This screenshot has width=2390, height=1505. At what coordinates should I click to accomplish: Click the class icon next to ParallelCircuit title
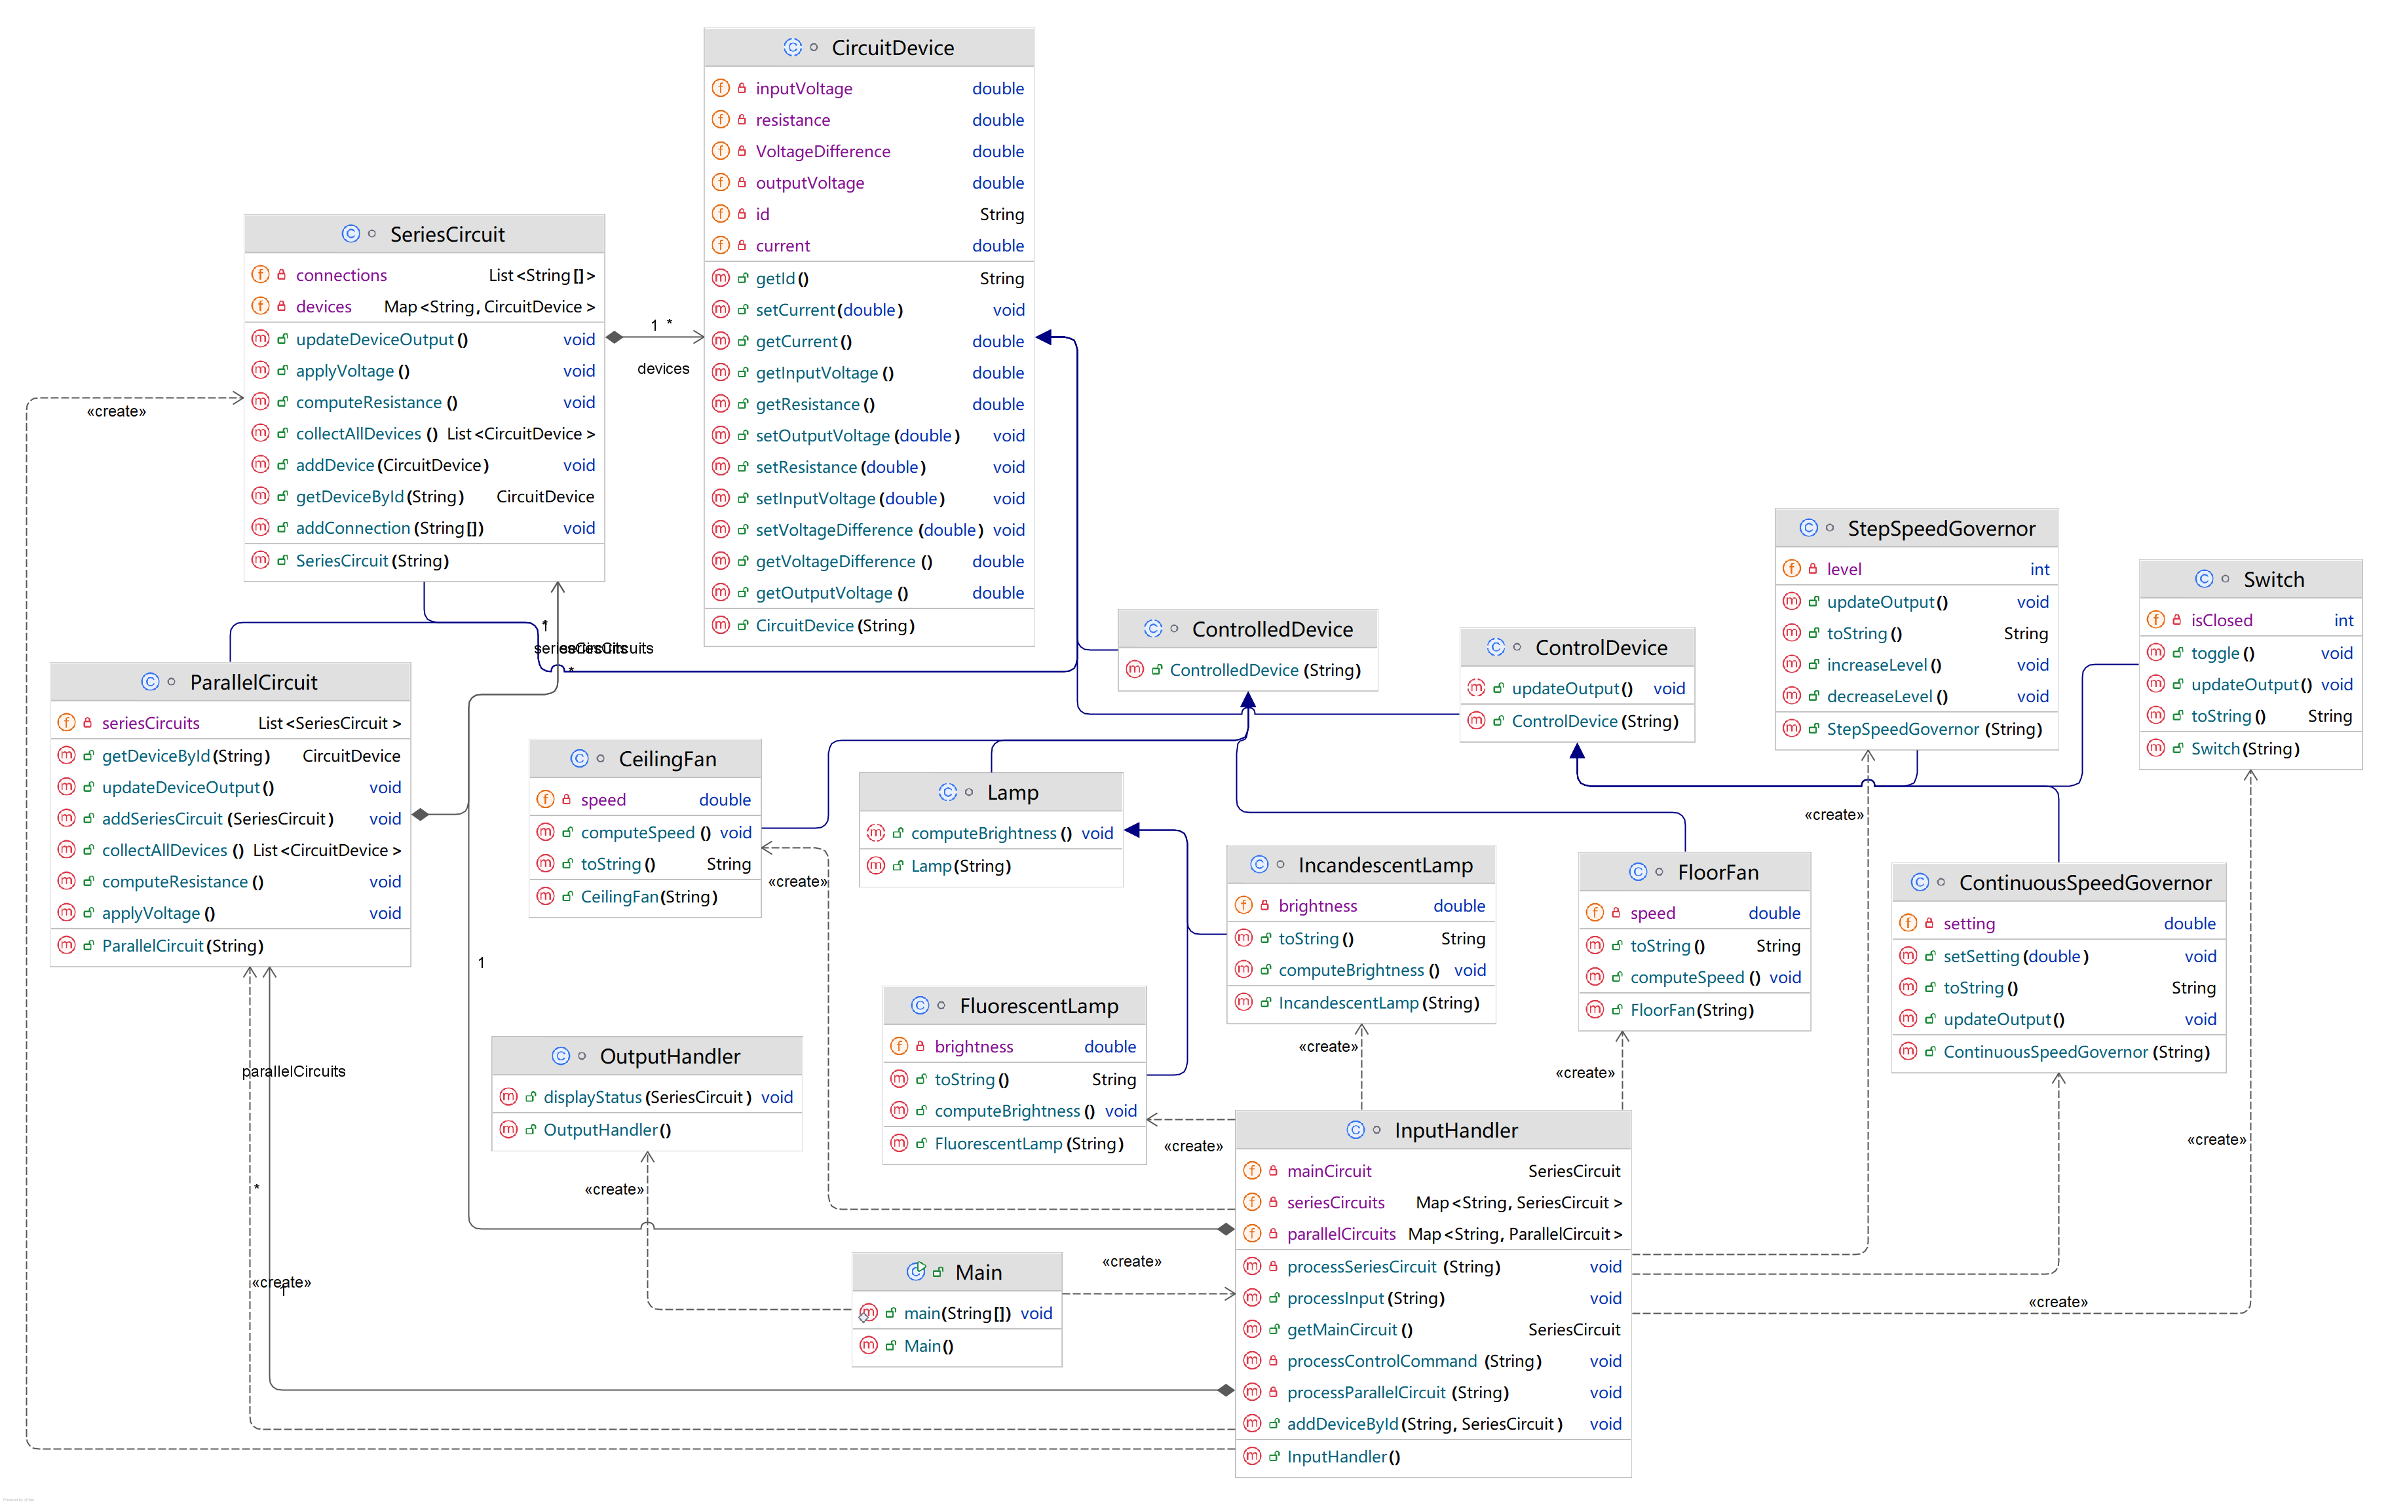pos(150,682)
